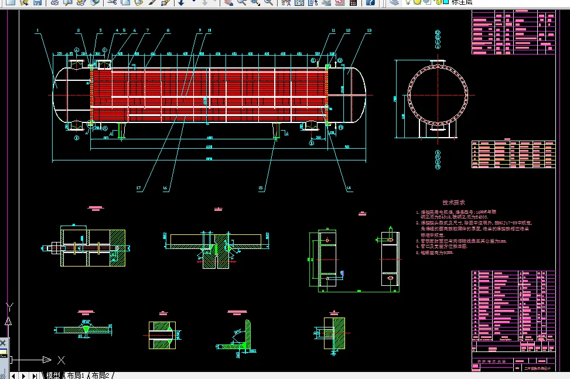Expand the Redo history dropdown arrow
The width and height of the screenshot is (570, 379).
215,1
